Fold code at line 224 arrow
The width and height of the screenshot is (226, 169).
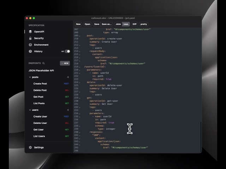79,82
